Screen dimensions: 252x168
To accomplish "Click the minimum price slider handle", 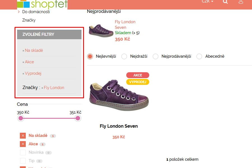I will coord(21,118).
